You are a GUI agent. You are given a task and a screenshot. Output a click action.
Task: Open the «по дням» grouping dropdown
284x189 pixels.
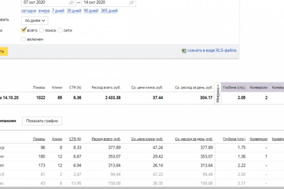coord(35,20)
